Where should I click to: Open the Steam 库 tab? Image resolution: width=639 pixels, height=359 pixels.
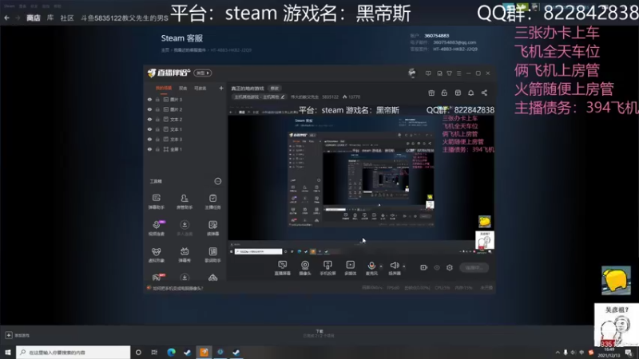point(50,18)
